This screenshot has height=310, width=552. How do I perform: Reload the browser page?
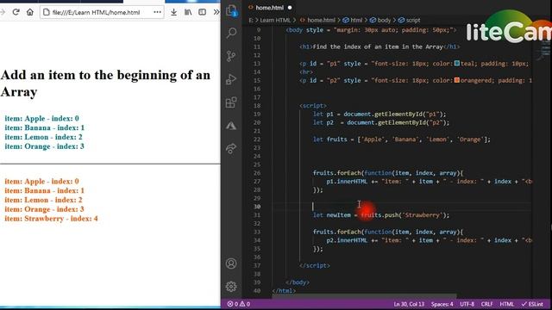(16, 12)
